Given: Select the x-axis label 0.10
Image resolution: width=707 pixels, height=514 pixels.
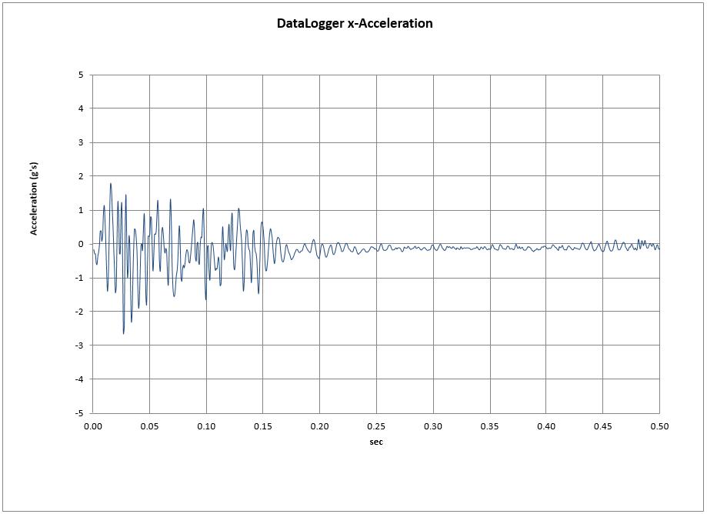Looking at the screenshot, I should [x=206, y=426].
